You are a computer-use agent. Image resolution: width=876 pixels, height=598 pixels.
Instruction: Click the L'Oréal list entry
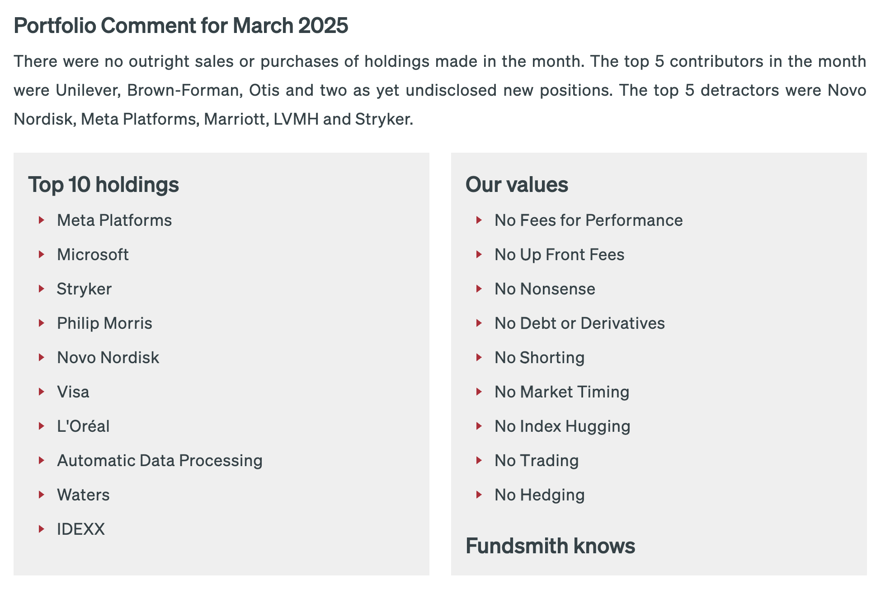click(x=83, y=426)
